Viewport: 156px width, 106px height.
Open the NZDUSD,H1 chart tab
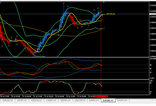point(36,100)
